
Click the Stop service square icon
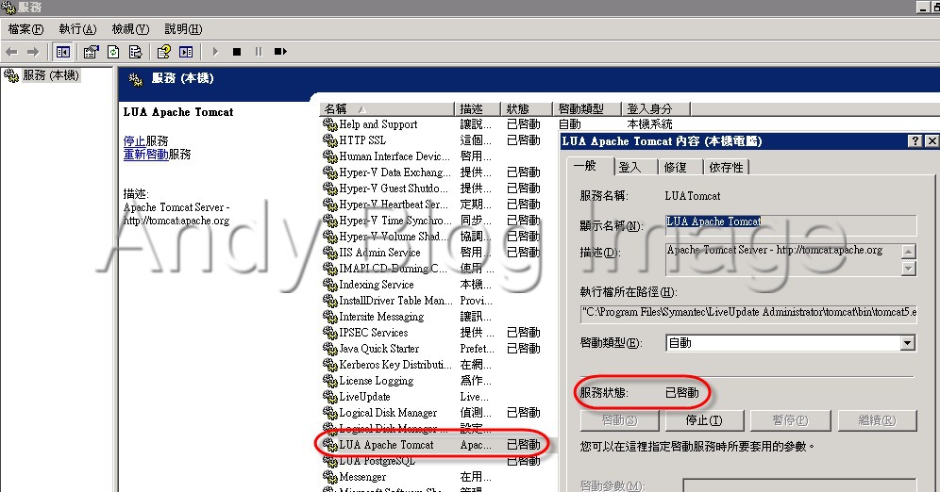coord(237,52)
